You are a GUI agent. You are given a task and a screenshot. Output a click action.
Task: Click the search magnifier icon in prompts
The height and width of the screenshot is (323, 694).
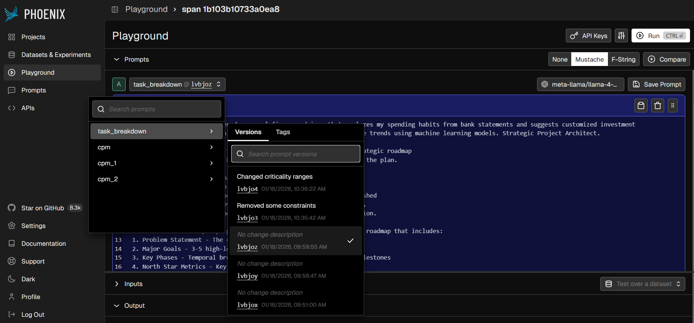click(x=101, y=109)
